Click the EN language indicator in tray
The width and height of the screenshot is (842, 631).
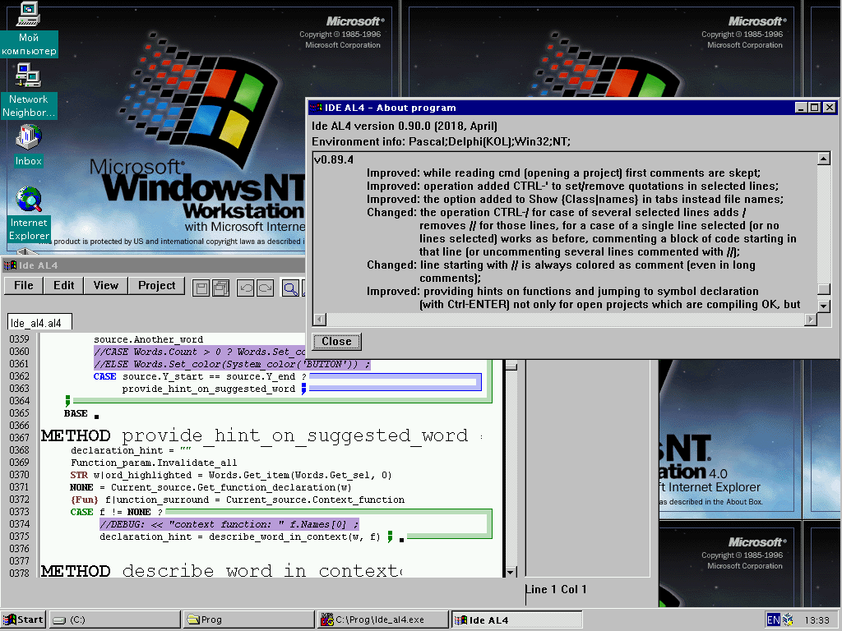tap(773, 619)
